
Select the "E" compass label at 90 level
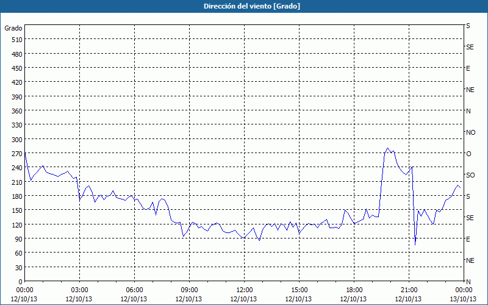(468, 239)
